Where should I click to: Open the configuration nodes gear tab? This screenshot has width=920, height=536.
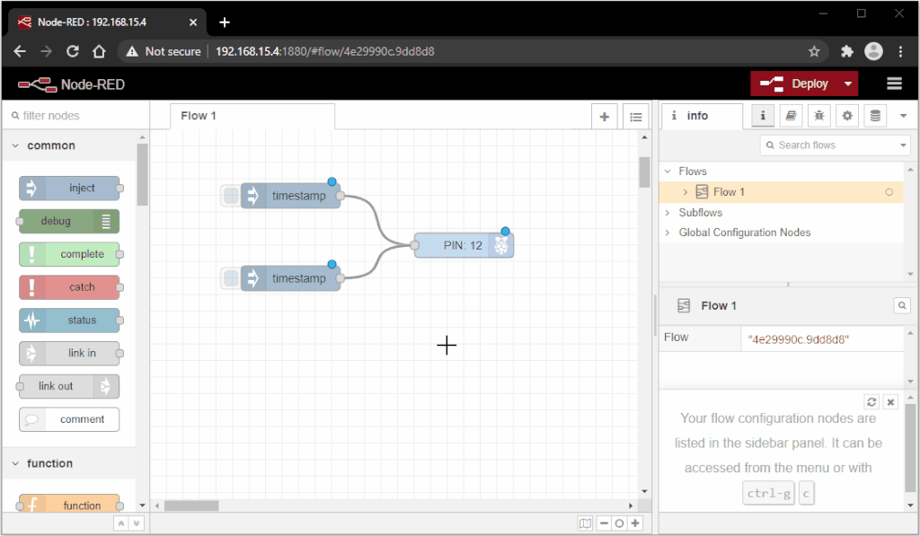click(847, 116)
